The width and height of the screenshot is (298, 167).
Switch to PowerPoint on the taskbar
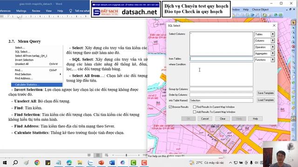click(x=102, y=163)
